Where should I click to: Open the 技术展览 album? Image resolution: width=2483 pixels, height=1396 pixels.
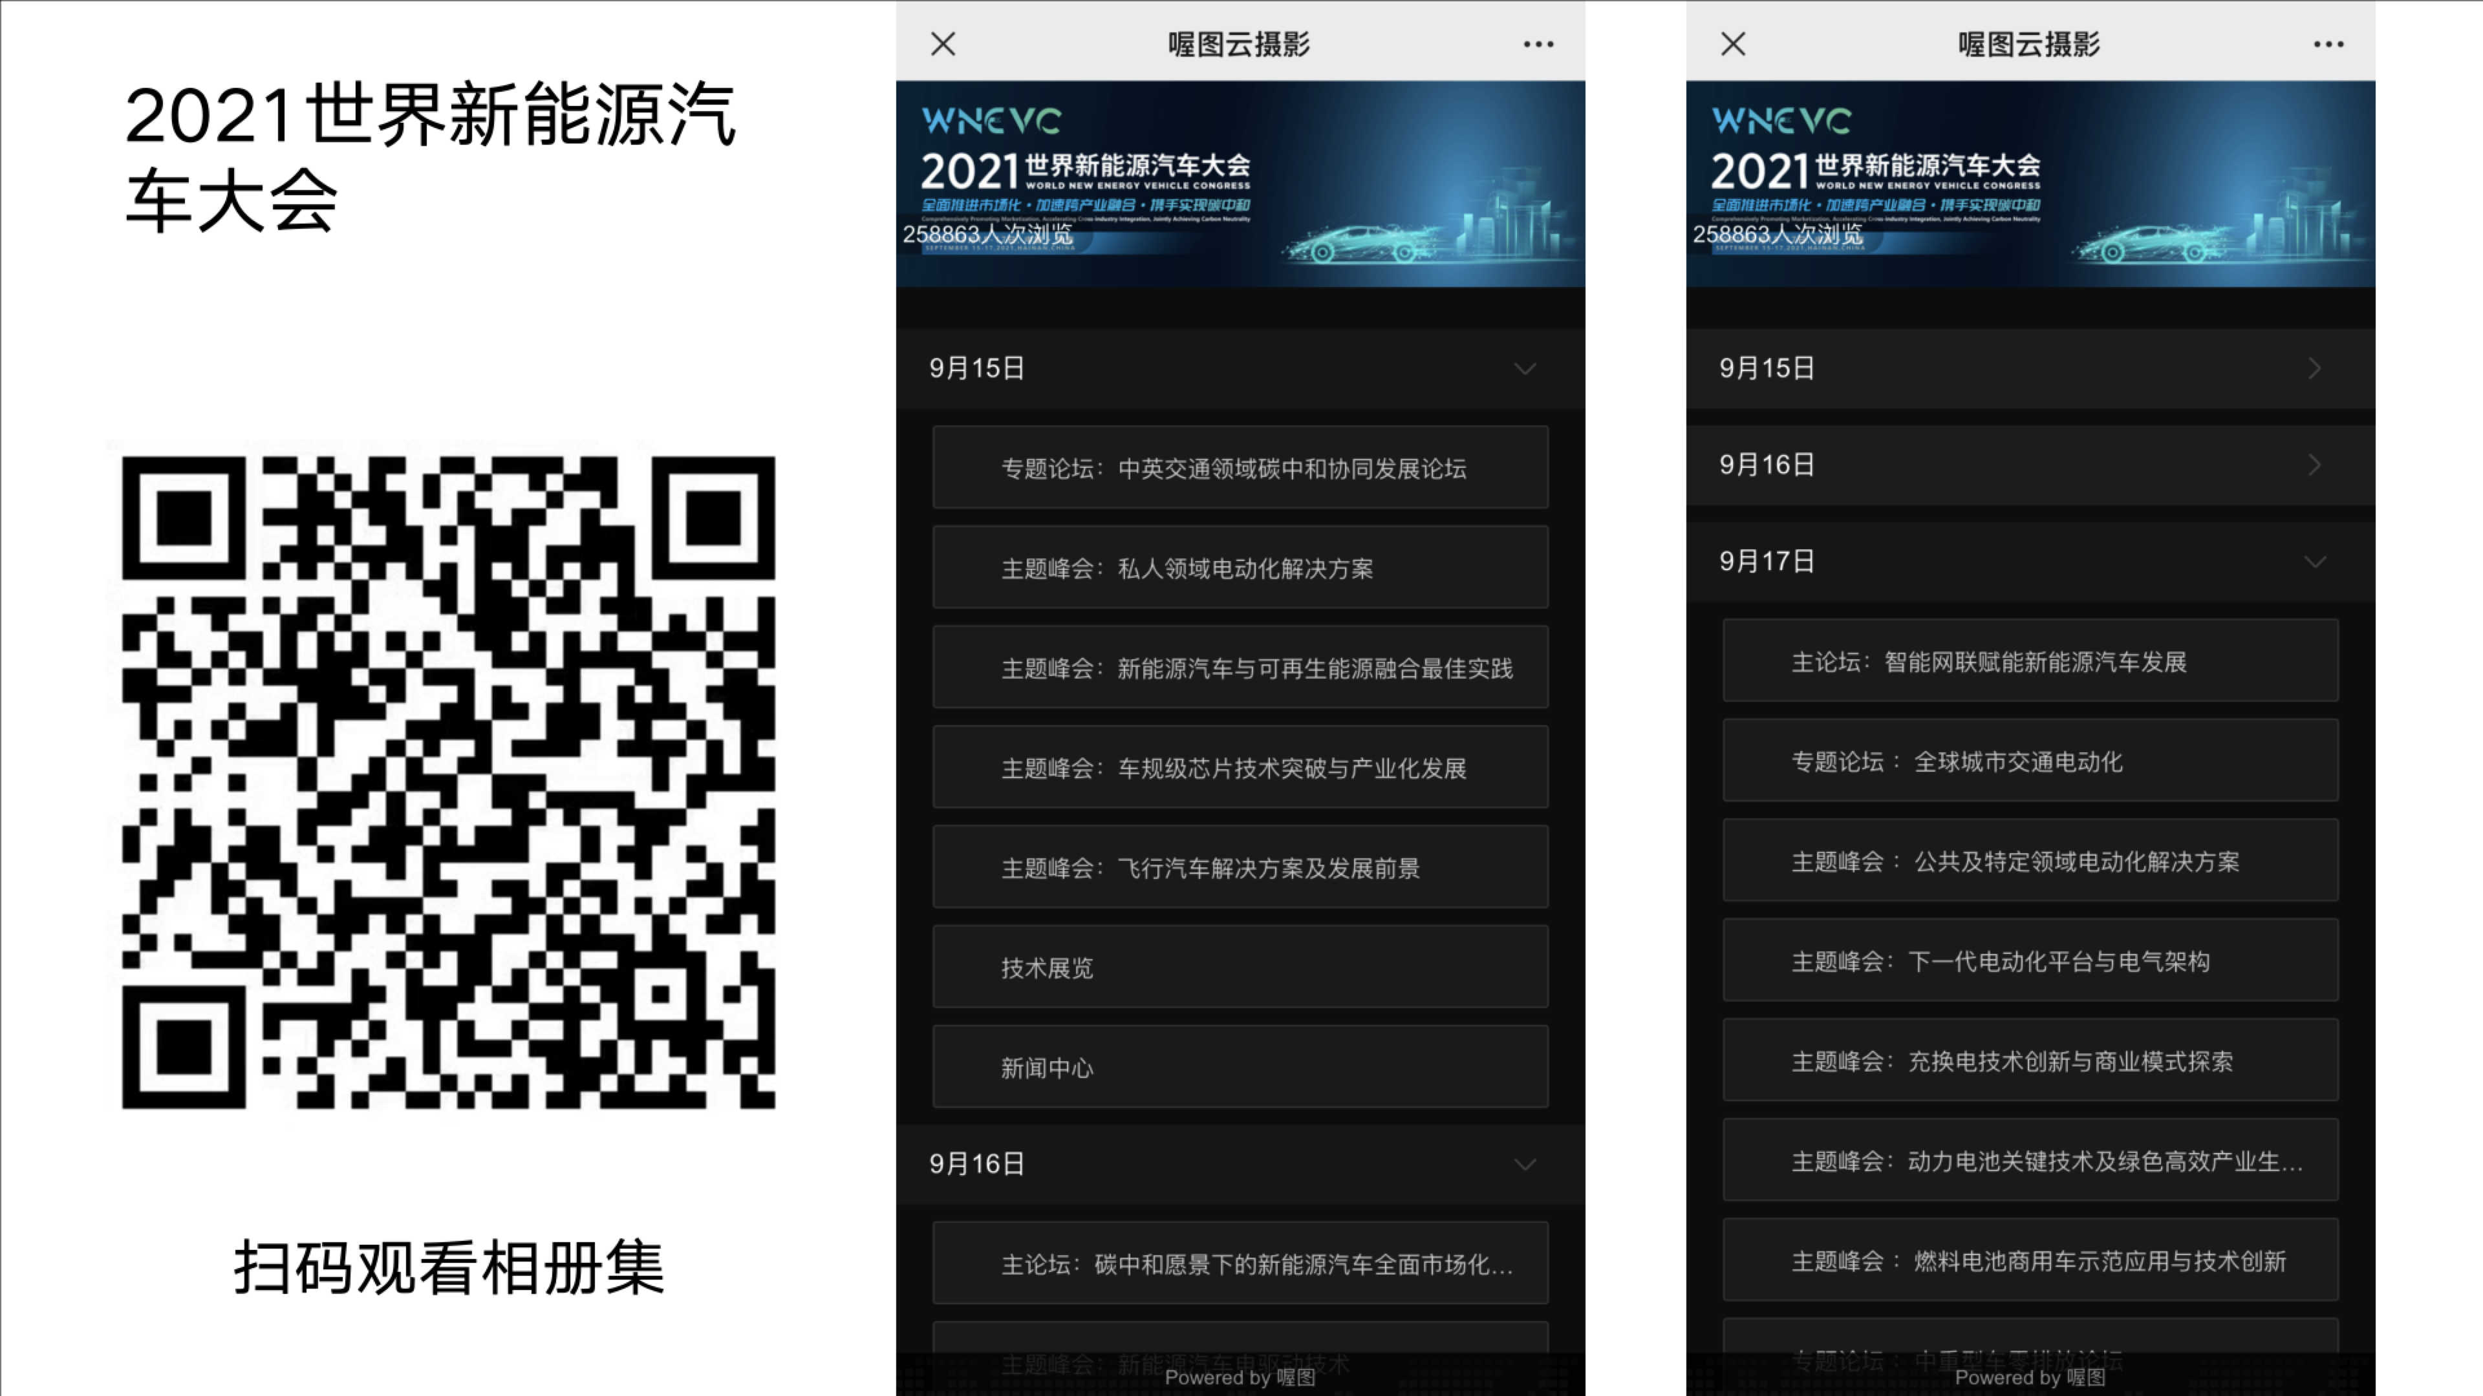click(x=1241, y=968)
